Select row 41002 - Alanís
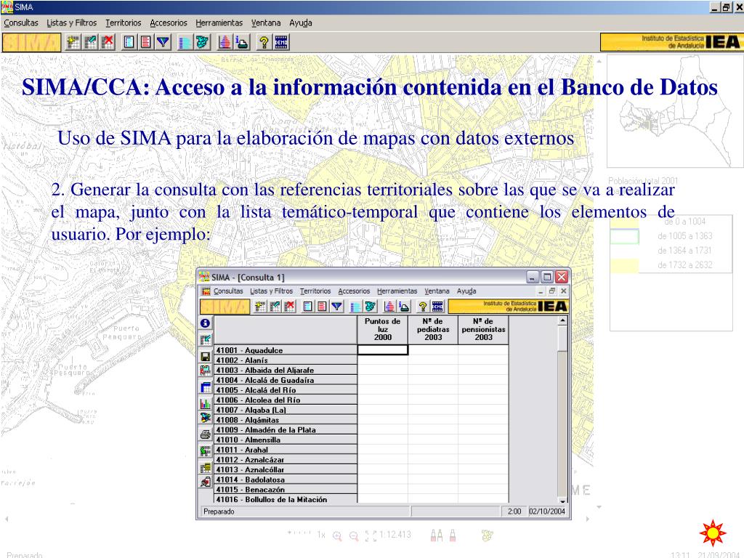This screenshot has height=558, width=744. point(286,360)
